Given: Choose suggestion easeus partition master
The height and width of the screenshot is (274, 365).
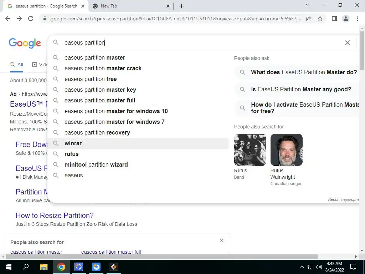Looking at the screenshot, I should [138, 57].
